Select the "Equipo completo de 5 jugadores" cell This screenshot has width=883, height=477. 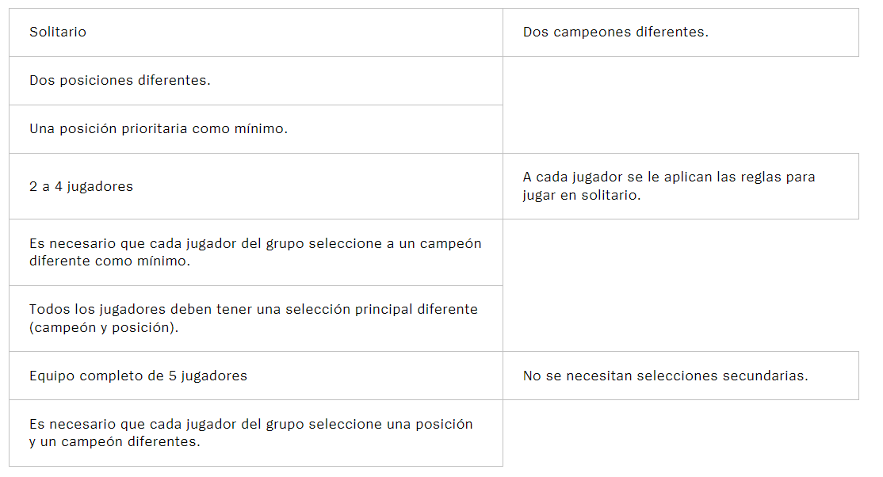tap(256, 376)
